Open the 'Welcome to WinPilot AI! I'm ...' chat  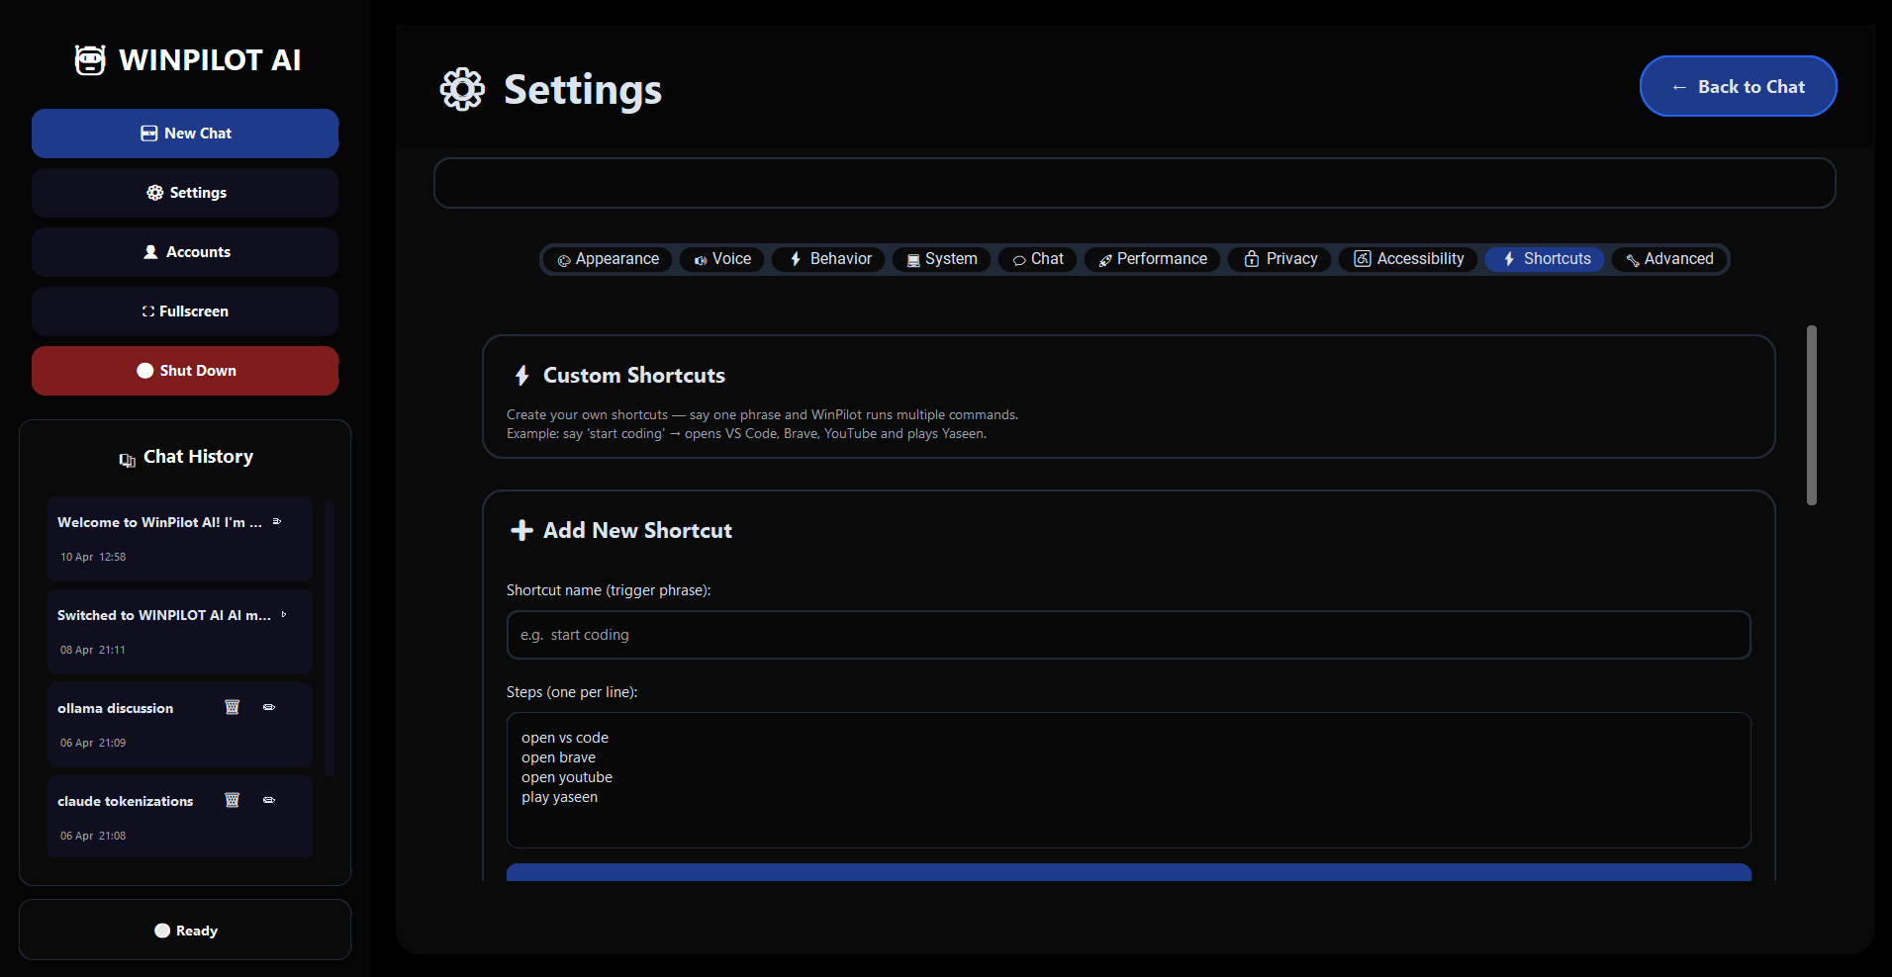tap(180, 539)
